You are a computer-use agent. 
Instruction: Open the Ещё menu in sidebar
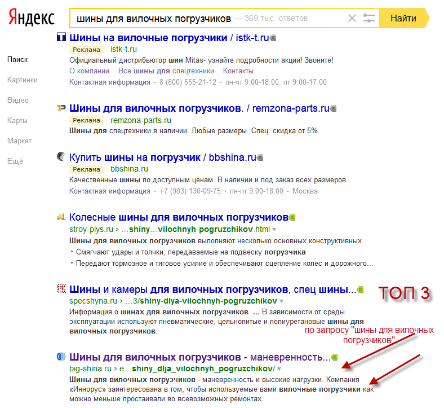(x=15, y=161)
